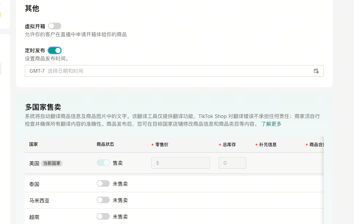The image size is (354, 224).
Task: Turn on the 虚拟开箱 switch
Action: click(55, 26)
